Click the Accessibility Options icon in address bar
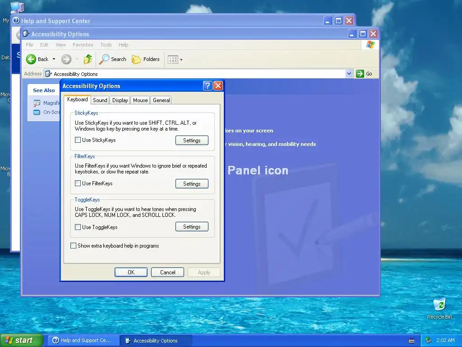Viewport: 462px width, 347px height. (x=49, y=74)
